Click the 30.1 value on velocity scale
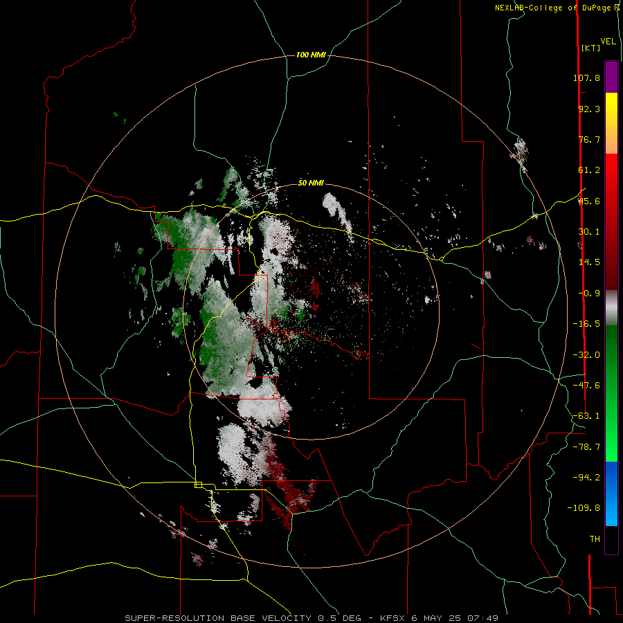This screenshot has height=623, width=623. (x=589, y=232)
